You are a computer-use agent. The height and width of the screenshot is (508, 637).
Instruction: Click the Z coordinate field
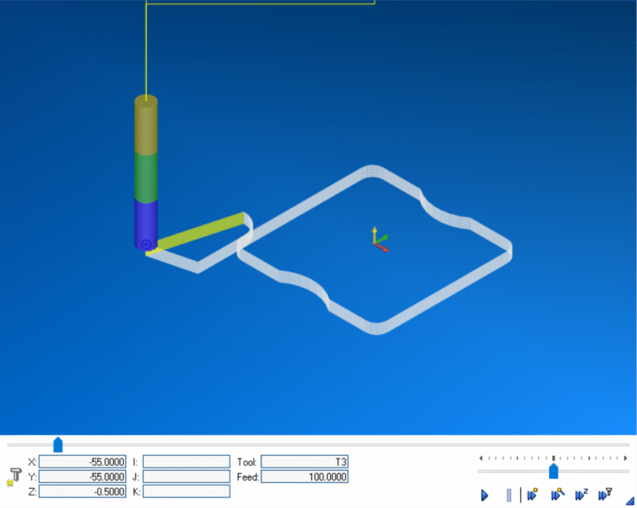pyautogui.click(x=82, y=491)
